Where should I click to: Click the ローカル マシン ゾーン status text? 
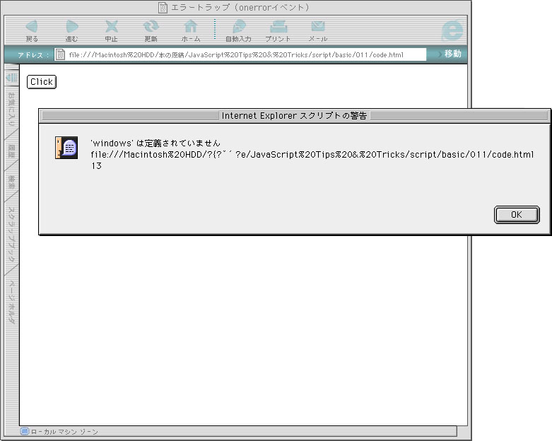(64, 432)
